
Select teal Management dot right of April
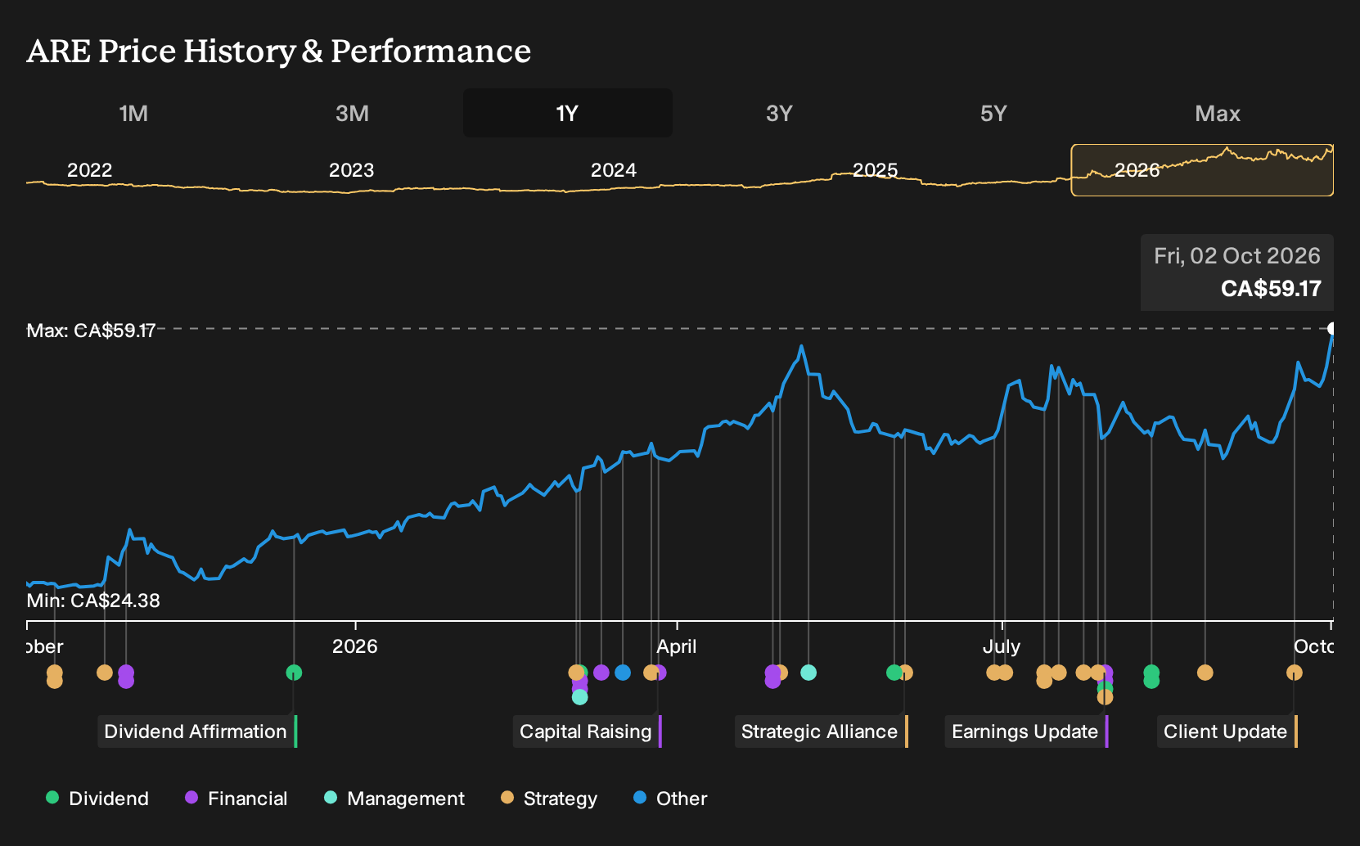tap(808, 673)
